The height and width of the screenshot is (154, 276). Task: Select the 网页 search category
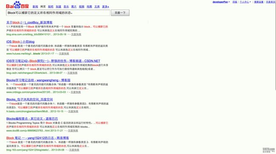tap(43, 7)
